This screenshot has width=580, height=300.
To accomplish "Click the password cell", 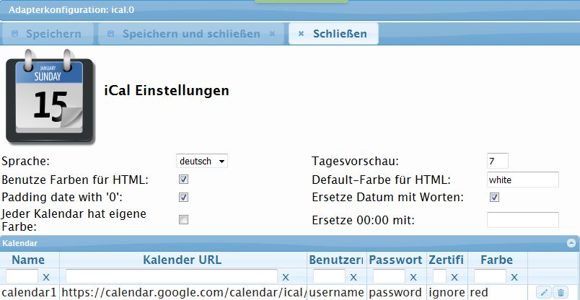I will click(396, 293).
